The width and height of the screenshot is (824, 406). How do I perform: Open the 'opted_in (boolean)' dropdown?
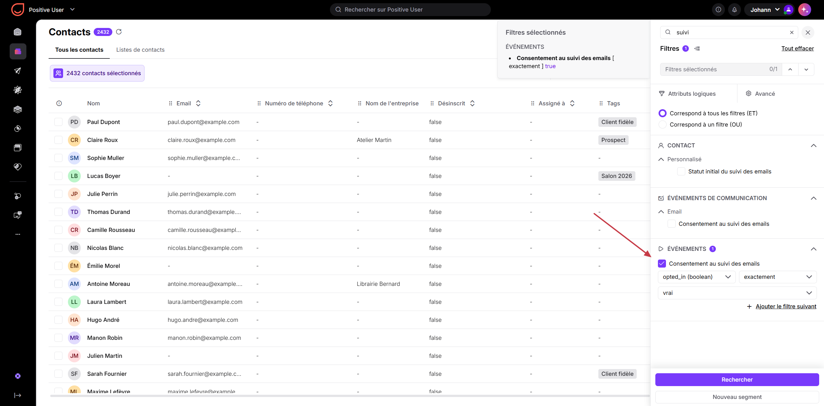click(697, 277)
